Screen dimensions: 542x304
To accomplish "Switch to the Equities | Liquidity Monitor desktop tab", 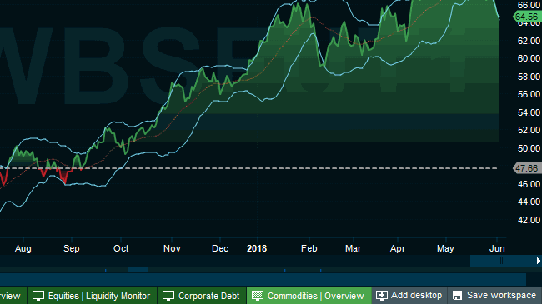I will point(92,296).
